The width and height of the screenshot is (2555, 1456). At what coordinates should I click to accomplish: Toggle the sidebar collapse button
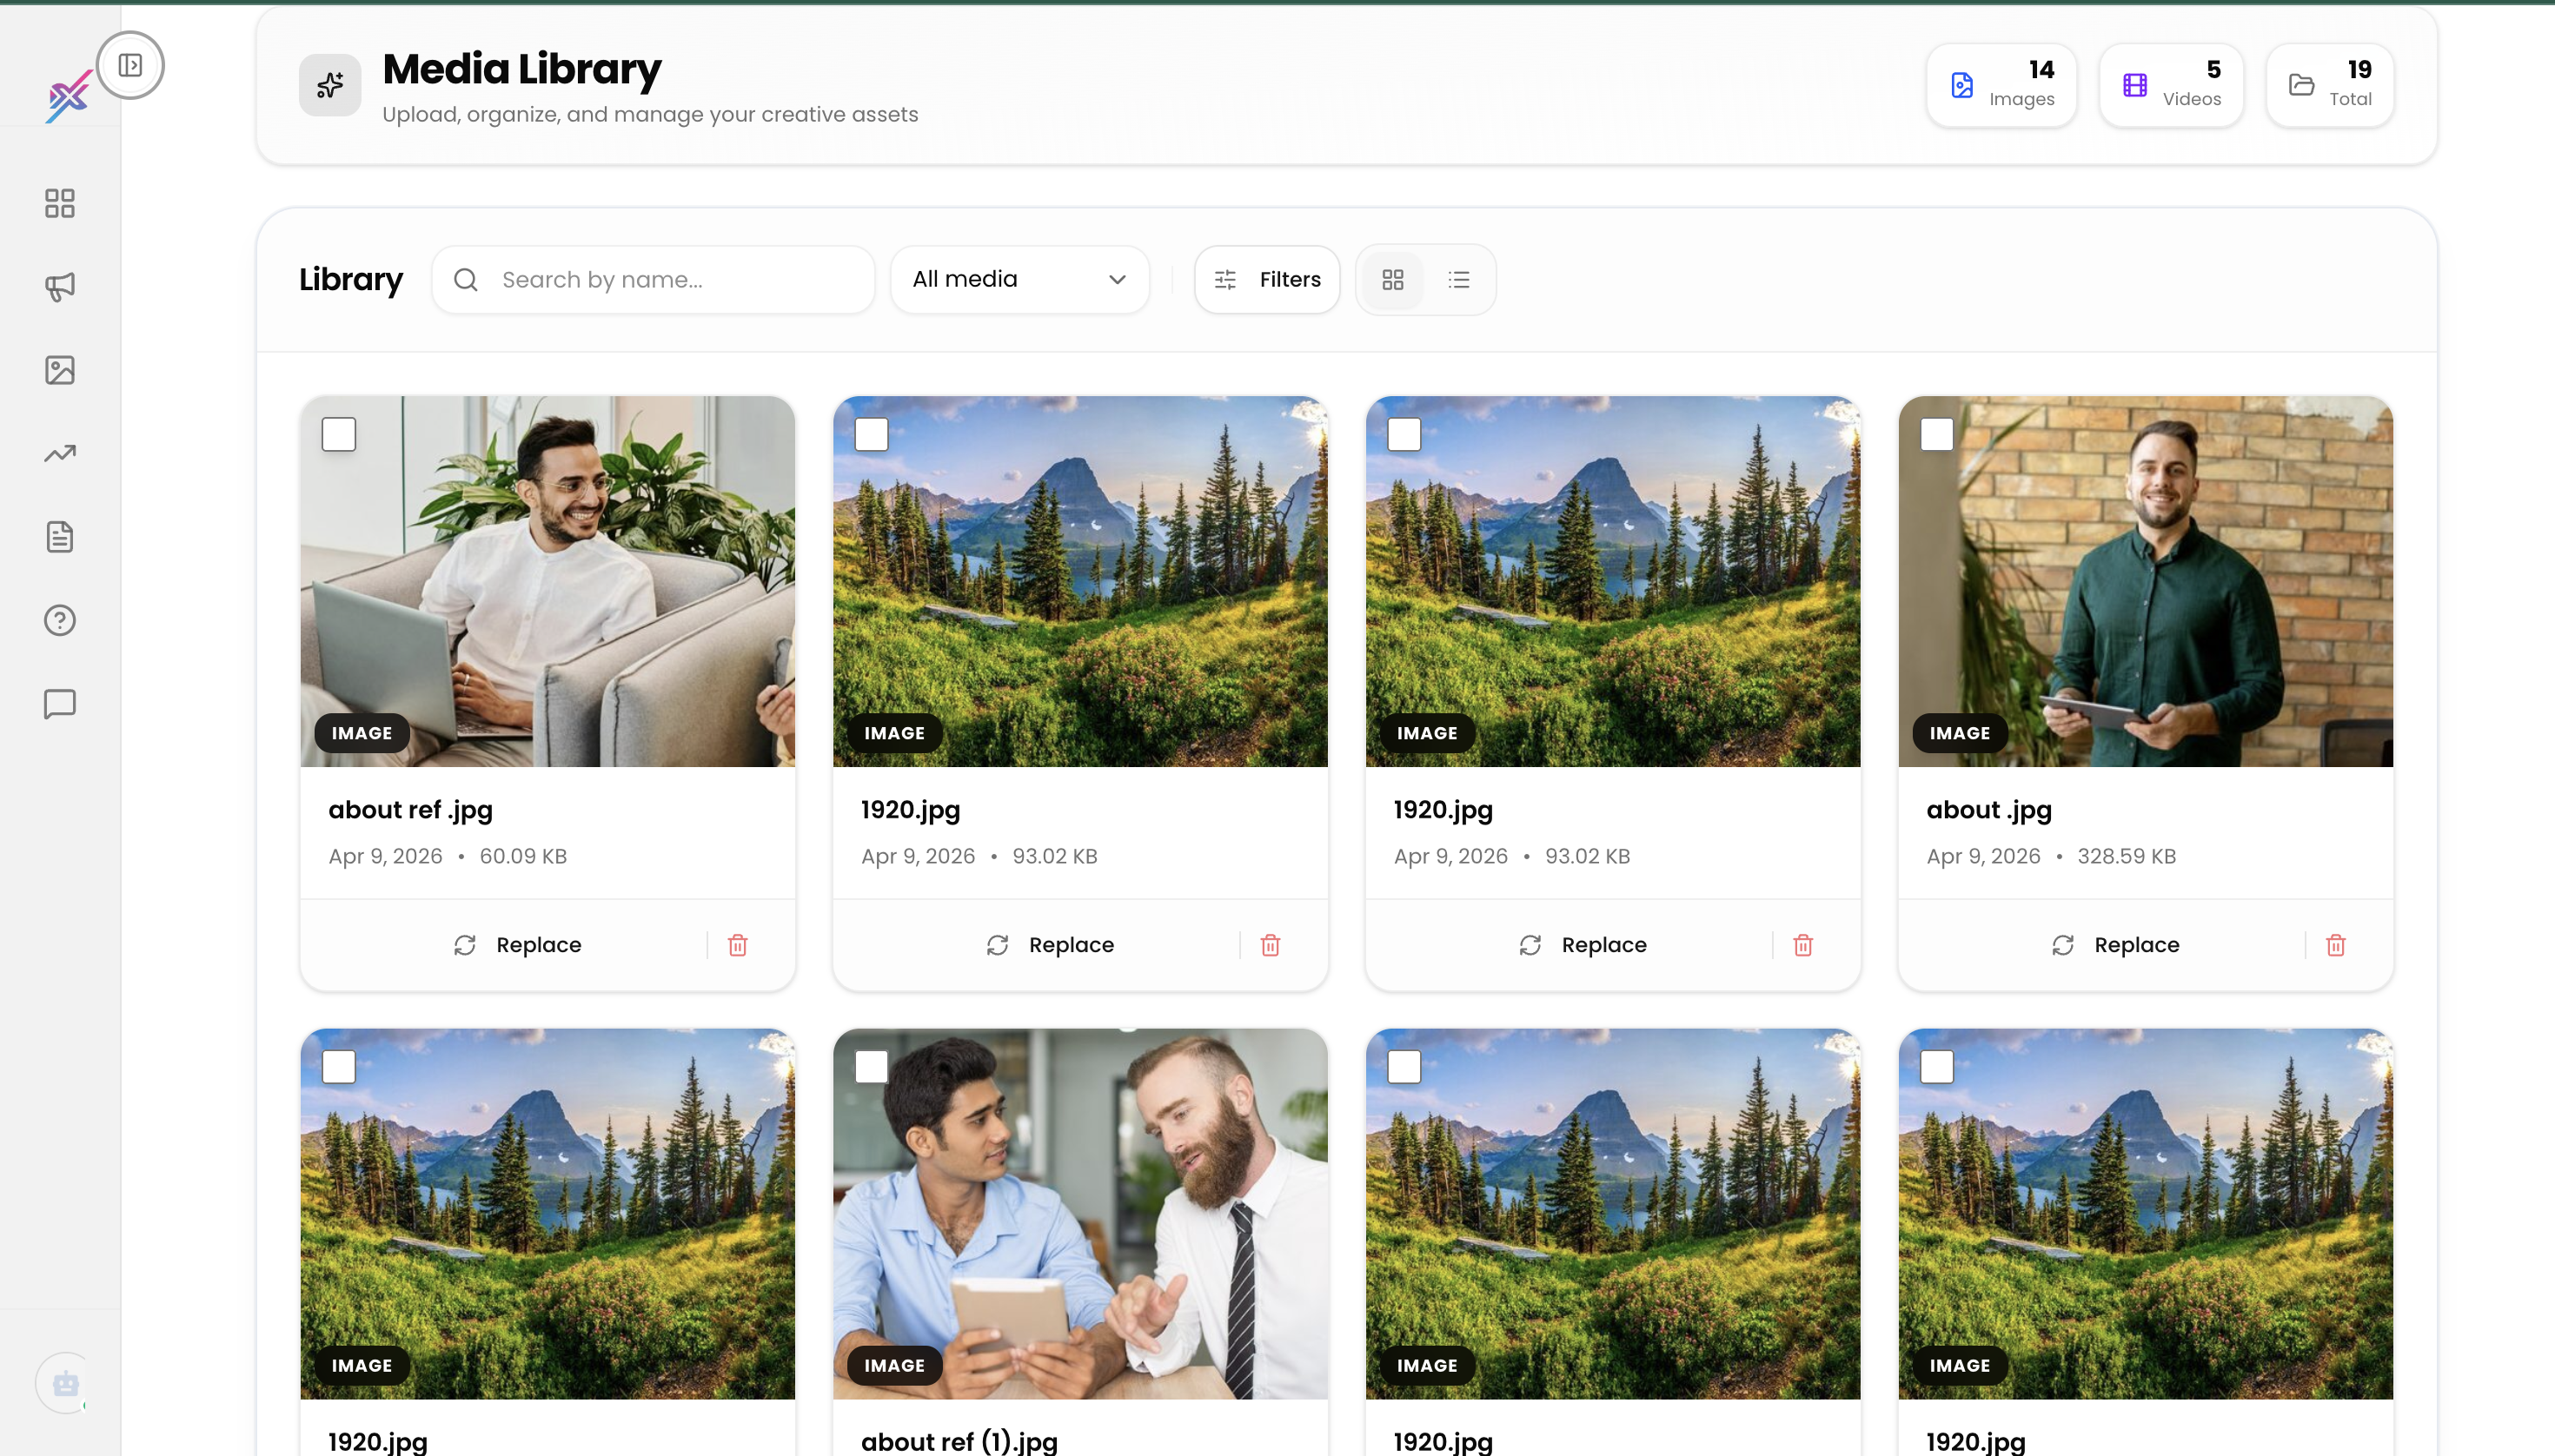(x=130, y=65)
